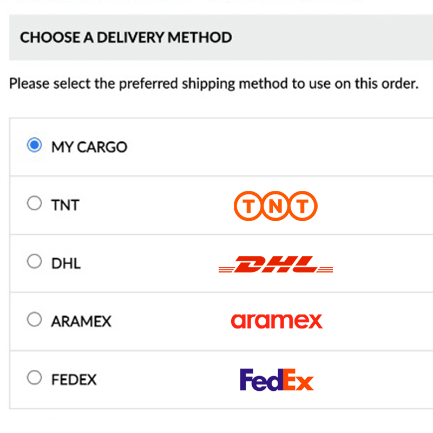Image resolution: width=433 pixels, height=433 pixels.
Task: Click the first T circle in TNT logo
Action: (248, 206)
